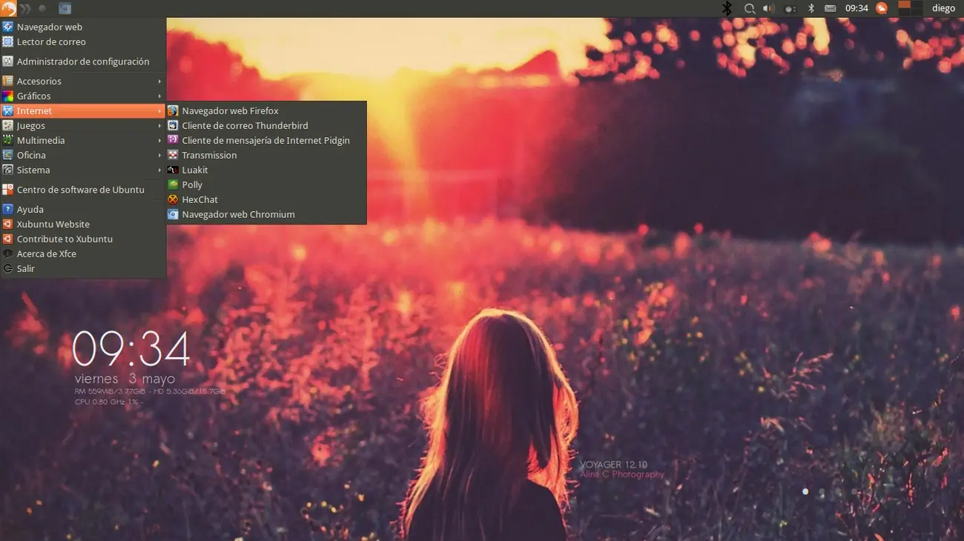Image resolution: width=964 pixels, height=541 pixels.
Task: Collapse the highlighted Internet submenu entry
Action: pos(83,110)
